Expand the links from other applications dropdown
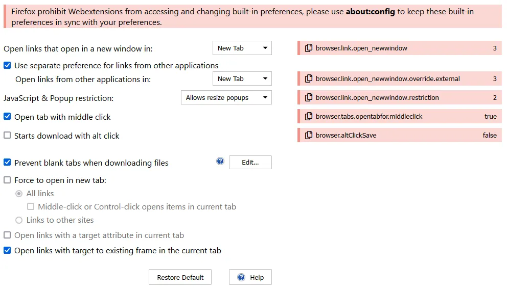The image size is (507, 291). [242, 79]
